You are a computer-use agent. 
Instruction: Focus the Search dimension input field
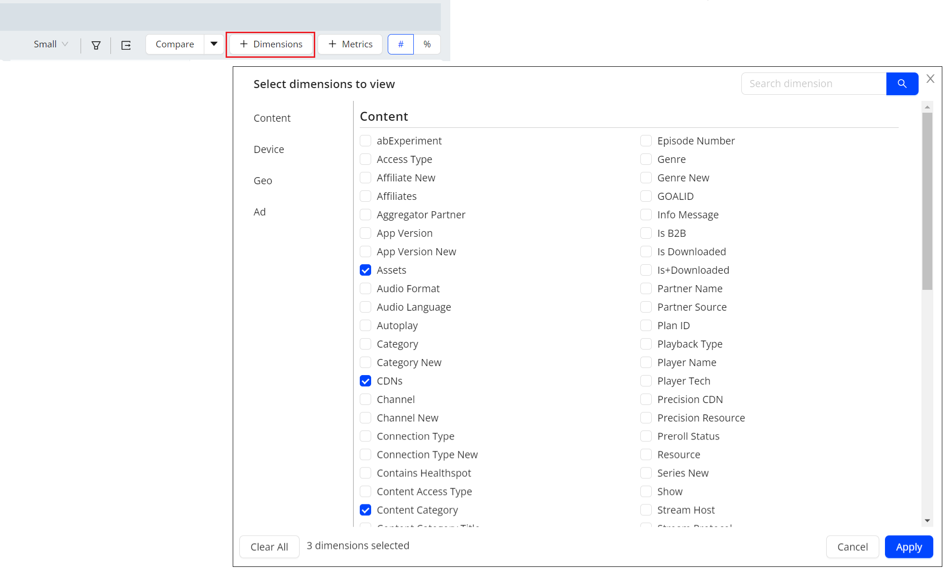tap(813, 84)
